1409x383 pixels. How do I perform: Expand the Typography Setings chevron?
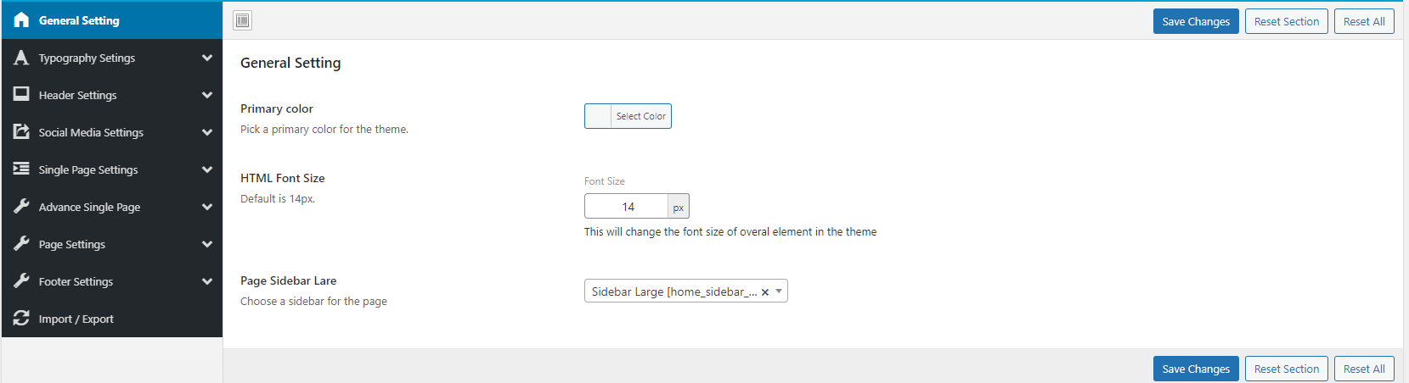click(x=207, y=58)
